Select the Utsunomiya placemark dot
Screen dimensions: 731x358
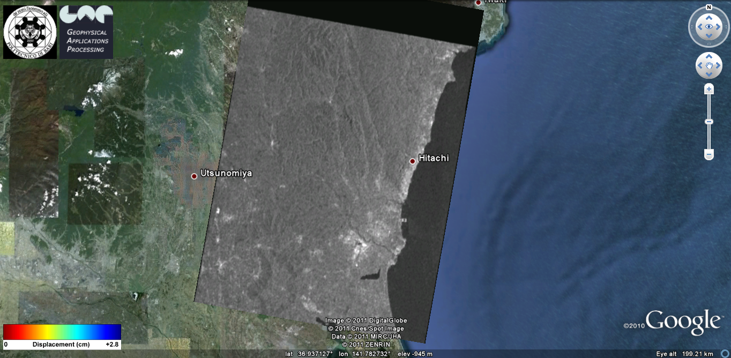point(194,176)
